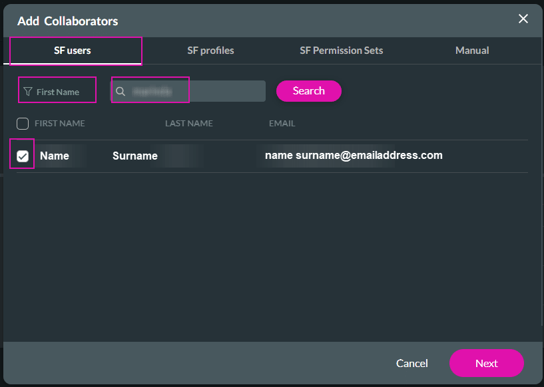Toggle the checkbox beside FIRST NAME column
The width and height of the screenshot is (544, 387).
coord(22,123)
